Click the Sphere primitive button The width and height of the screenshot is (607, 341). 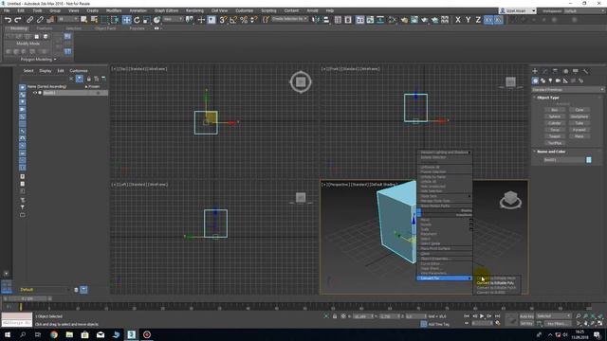click(x=554, y=117)
